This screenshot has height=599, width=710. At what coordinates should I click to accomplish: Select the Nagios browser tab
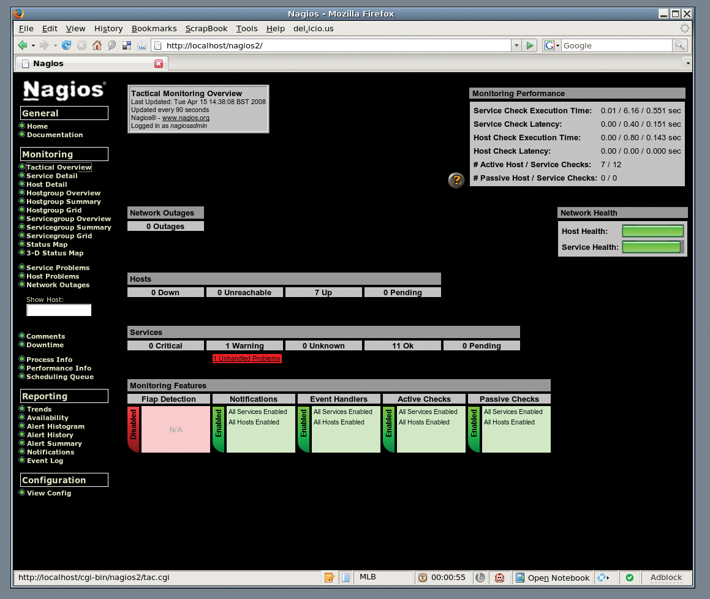pyautogui.click(x=91, y=63)
